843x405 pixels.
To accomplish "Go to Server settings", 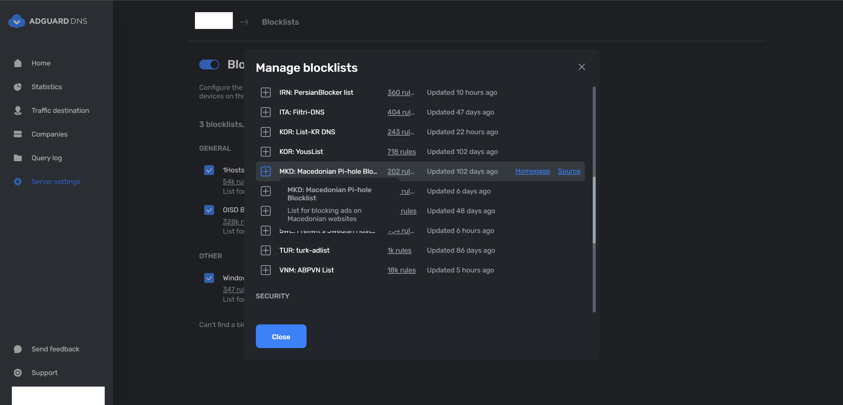I will pyautogui.click(x=56, y=181).
